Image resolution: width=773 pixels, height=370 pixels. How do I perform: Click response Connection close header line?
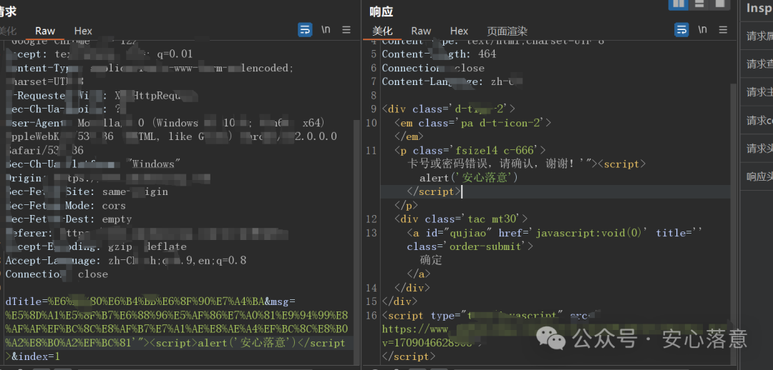tap(433, 68)
